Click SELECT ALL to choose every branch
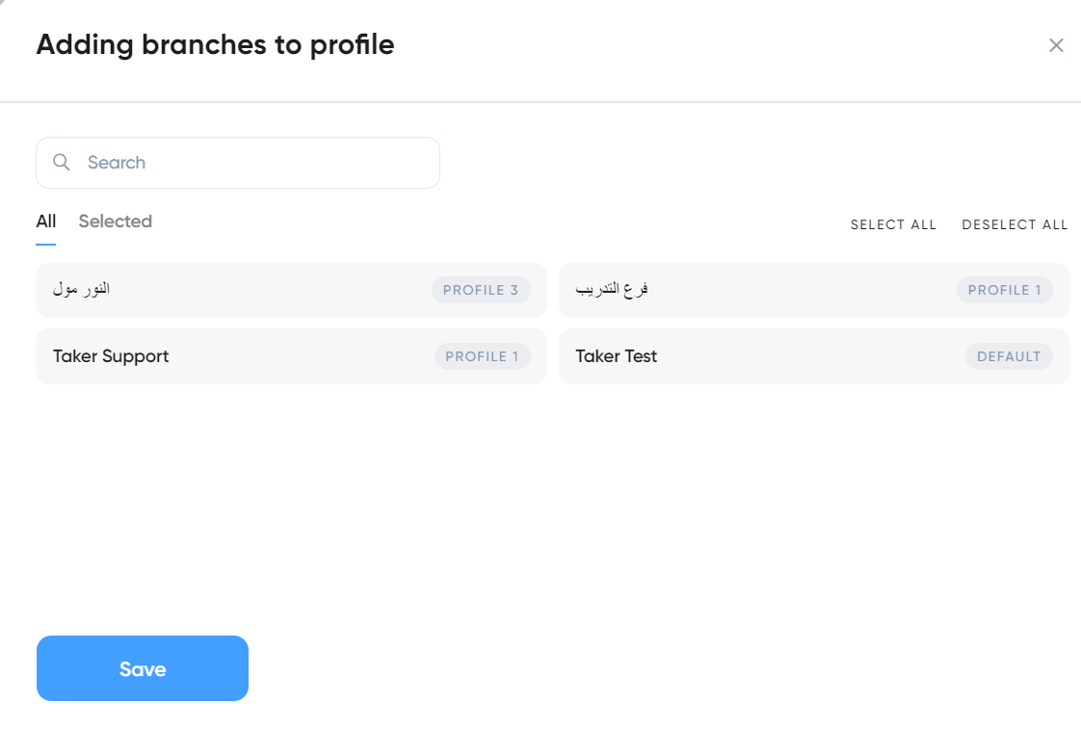This screenshot has width=1081, height=729. tap(893, 224)
